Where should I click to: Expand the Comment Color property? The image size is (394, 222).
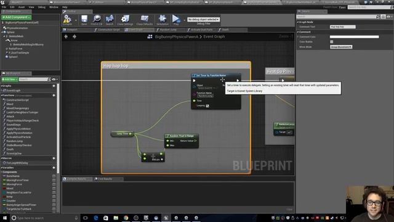tap(298, 37)
